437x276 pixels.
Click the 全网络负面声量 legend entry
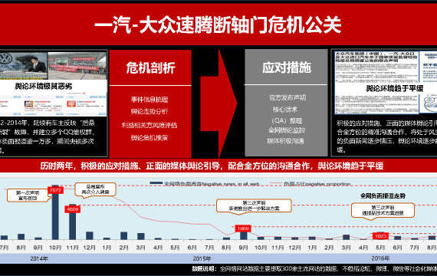pyautogui.click(x=205, y=184)
